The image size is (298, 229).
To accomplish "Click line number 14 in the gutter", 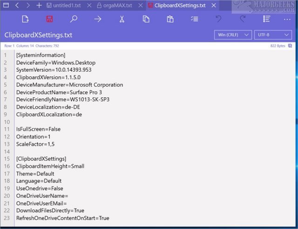I will pyautogui.click(x=7, y=152).
